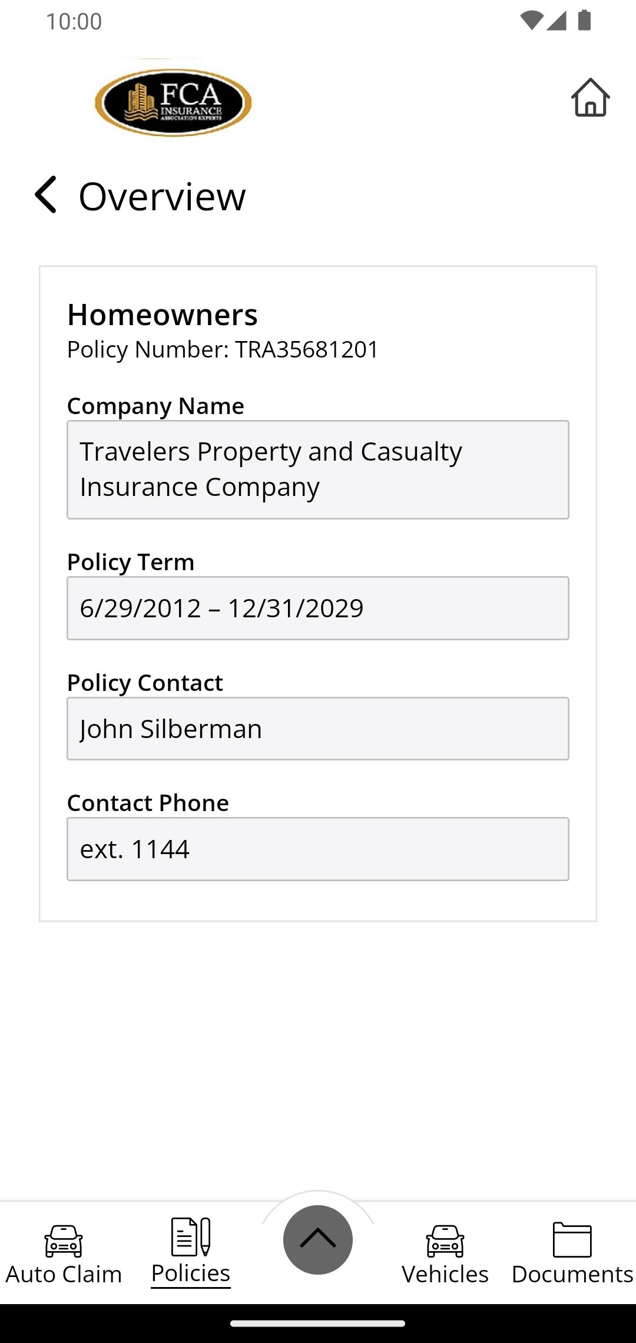Viewport: 636px width, 1343px height.
Task: Open the Auto Claim car icon
Action: pos(64,1241)
